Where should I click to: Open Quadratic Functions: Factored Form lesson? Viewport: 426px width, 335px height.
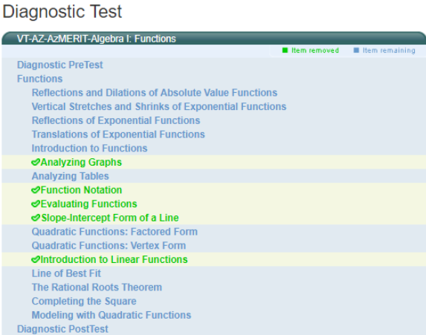(x=114, y=232)
